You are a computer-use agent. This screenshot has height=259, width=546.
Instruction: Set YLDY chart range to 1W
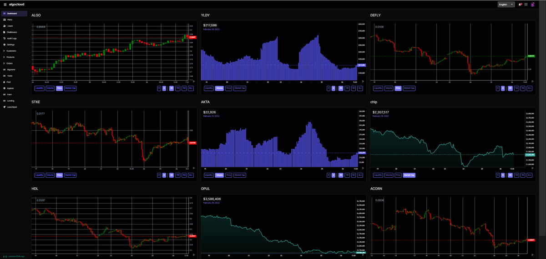(x=347, y=88)
